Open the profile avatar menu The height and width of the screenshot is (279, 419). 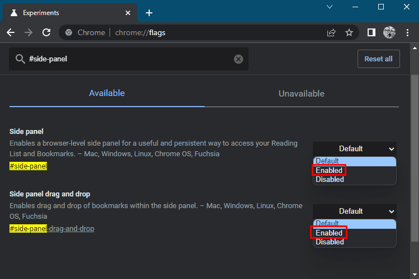389,32
